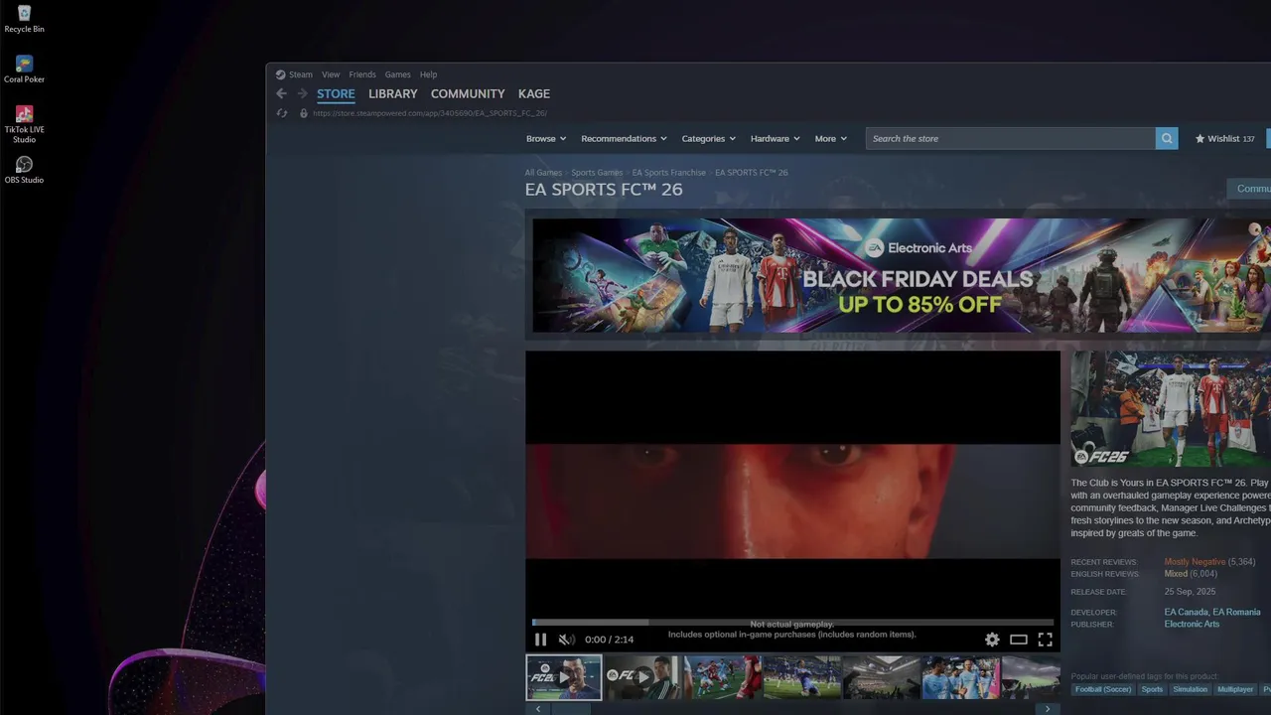Expand the Categories dropdown
This screenshot has height=715, width=1271.
click(x=708, y=139)
